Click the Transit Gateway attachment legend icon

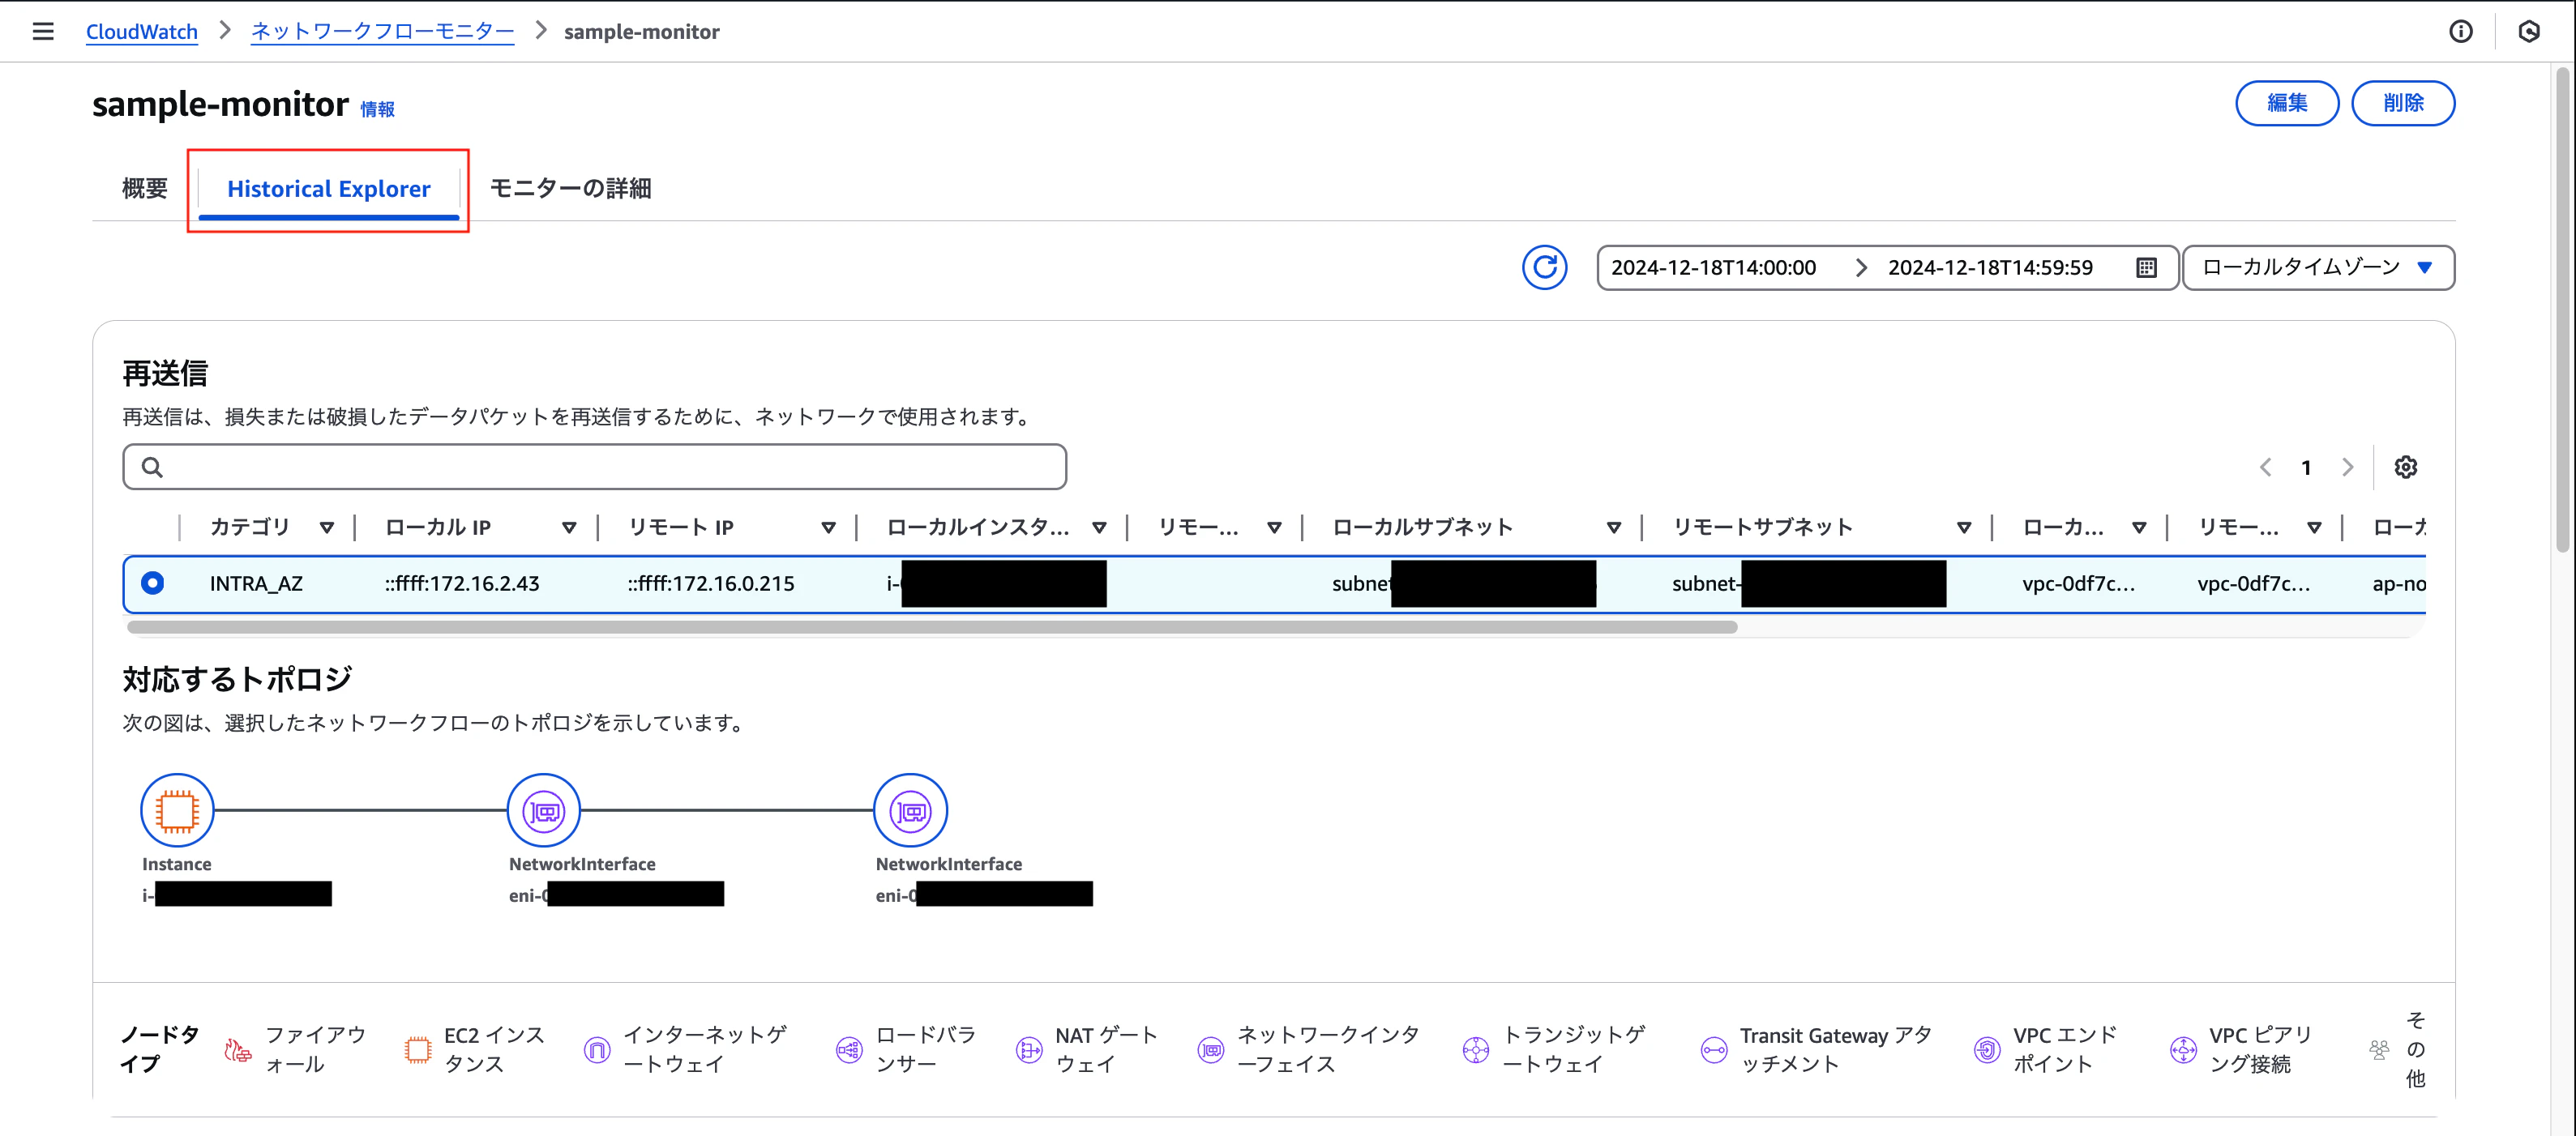1714,1049
